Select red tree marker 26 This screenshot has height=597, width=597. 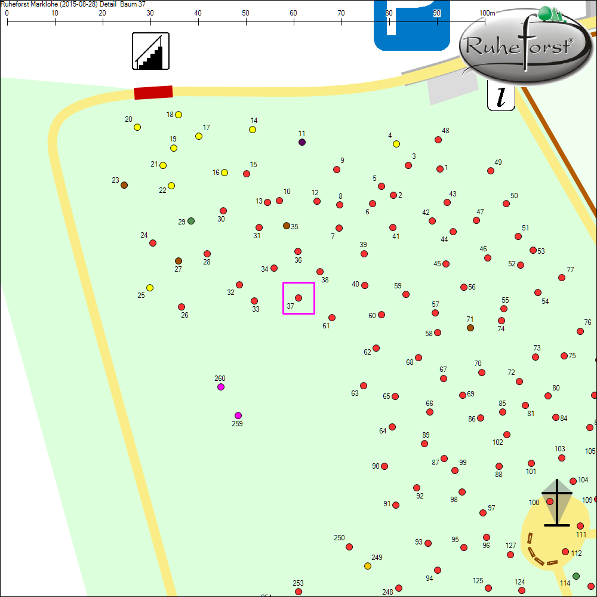(181, 307)
